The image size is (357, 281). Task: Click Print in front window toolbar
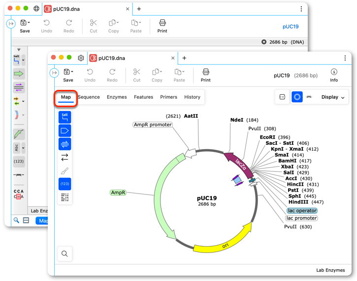click(x=206, y=75)
